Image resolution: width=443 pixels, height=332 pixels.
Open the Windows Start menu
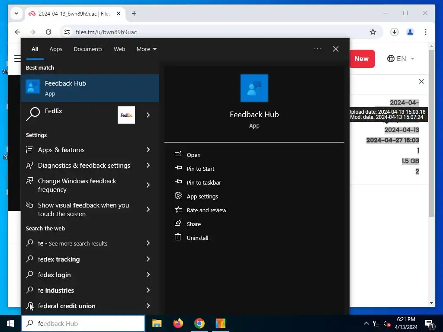[10, 323]
